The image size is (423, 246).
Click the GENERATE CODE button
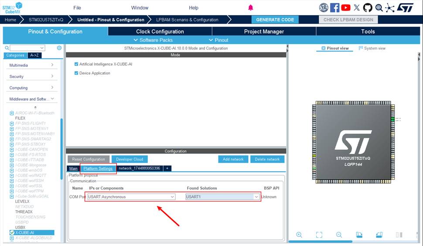[275, 20]
